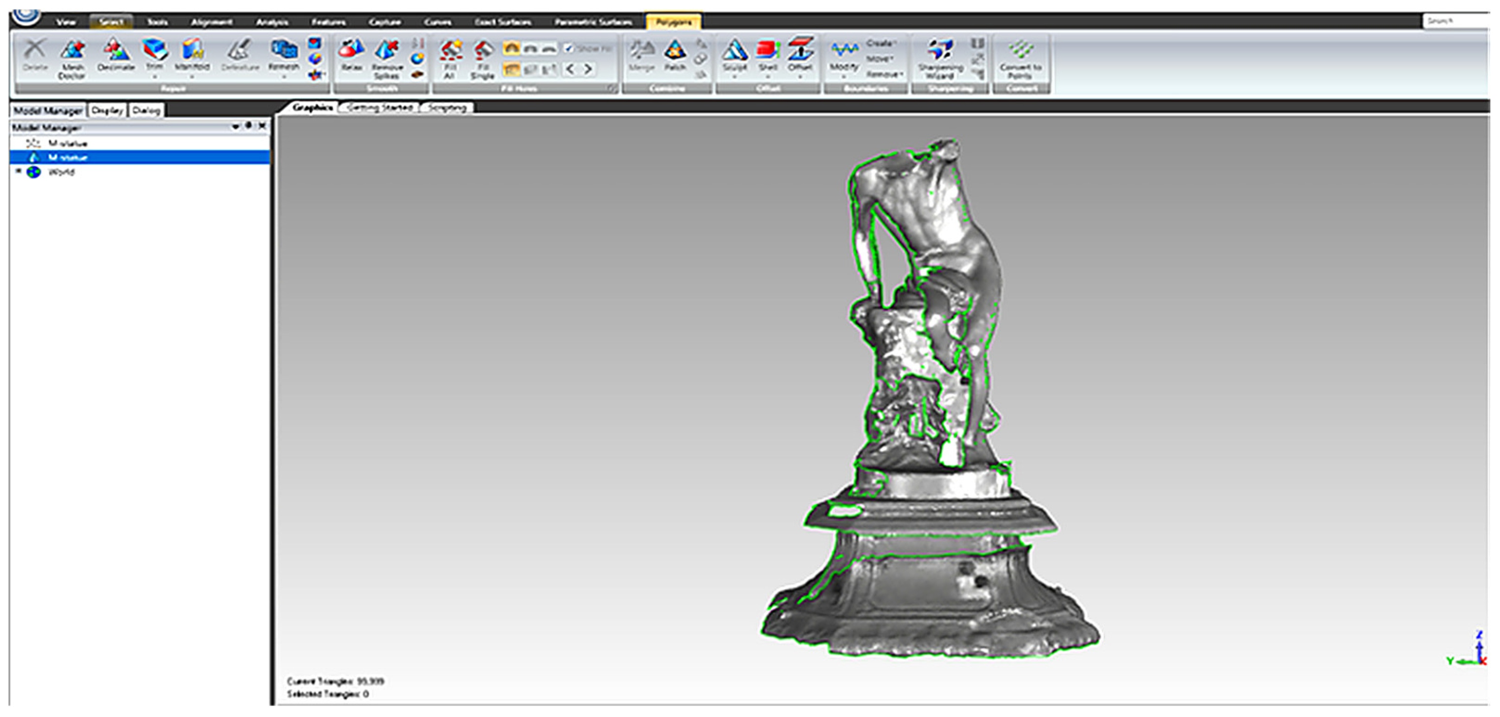This screenshot has height=717, width=1500.
Task: Toggle the Show Fill checkbox
Action: pyautogui.click(x=569, y=48)
